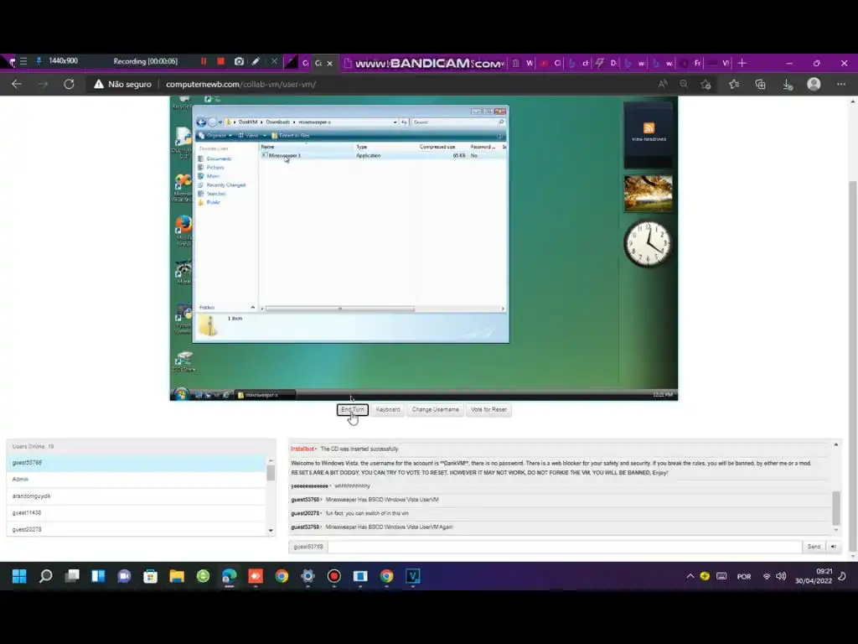The width and height of the screenshot is (858, 644).
Task: Click the users list scrollbar thumb
Action: pos(271,472)
